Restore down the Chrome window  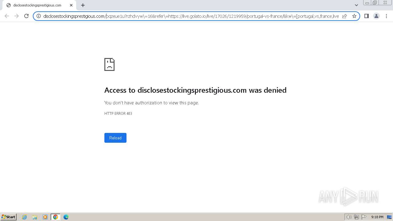click(x=375, y=3)
